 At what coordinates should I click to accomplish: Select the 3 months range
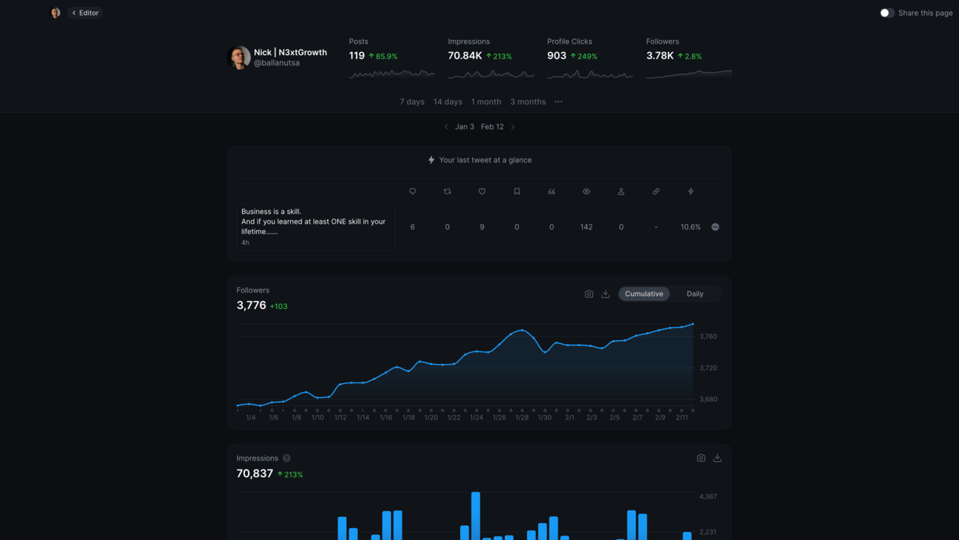(x=528, y=102)
